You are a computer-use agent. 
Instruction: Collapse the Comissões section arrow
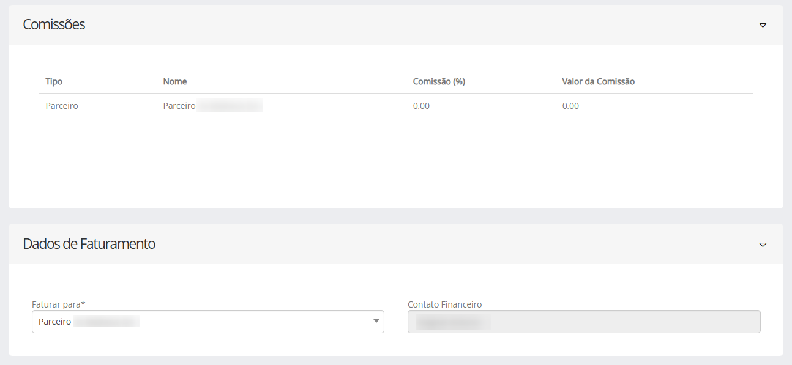coord(763,25)
